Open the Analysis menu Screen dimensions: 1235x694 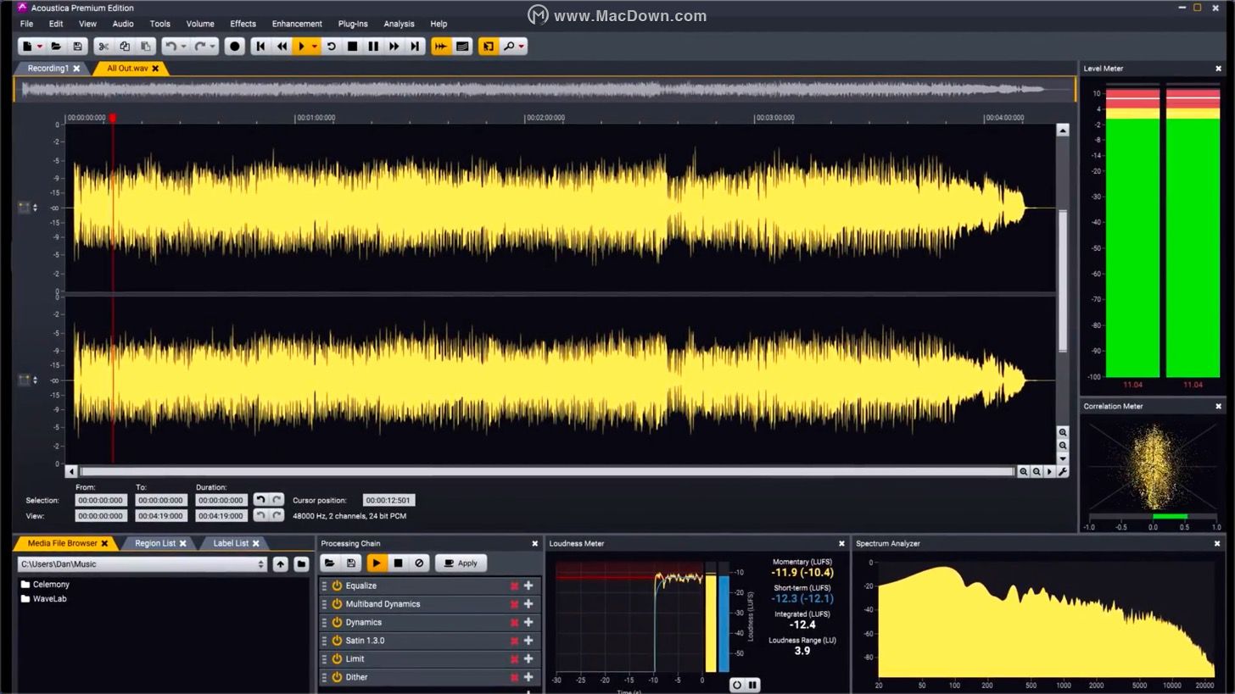(399, 24)
